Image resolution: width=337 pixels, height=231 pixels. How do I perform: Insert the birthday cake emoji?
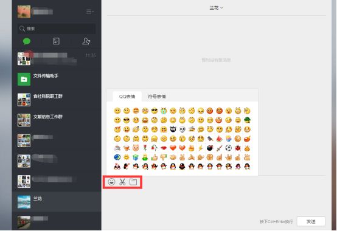(191, 148)
